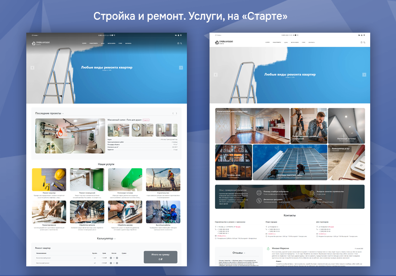Expand the Последние проекты heading arrow
This screenshot has width=396, height=276.
coord(63,113)
